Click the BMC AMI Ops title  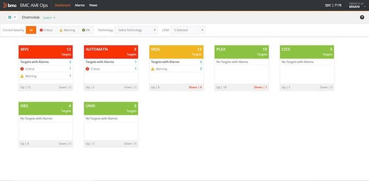tap(34, 5)
